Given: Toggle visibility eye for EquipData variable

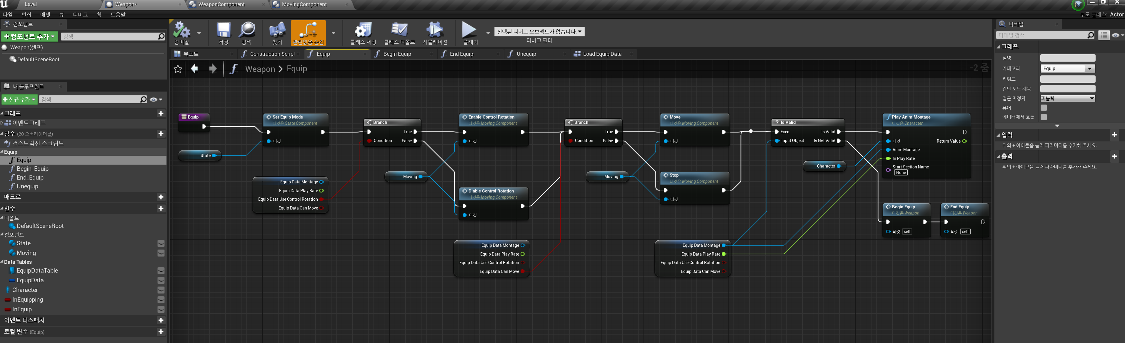Looking at the screenshot, I should 161,280.
